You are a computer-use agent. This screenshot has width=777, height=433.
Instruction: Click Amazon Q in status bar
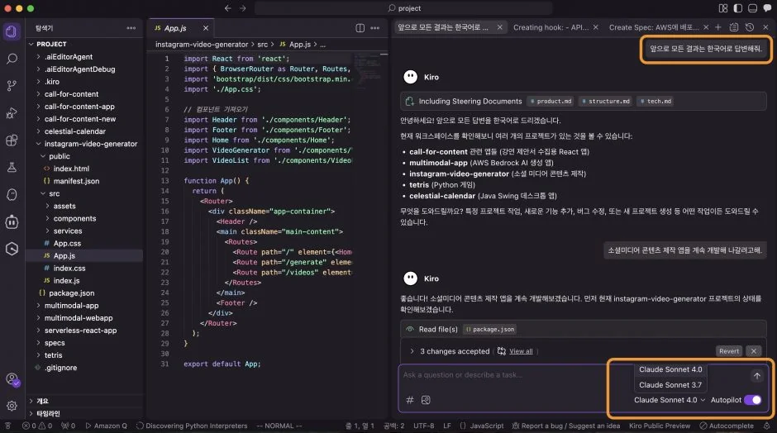106,426
